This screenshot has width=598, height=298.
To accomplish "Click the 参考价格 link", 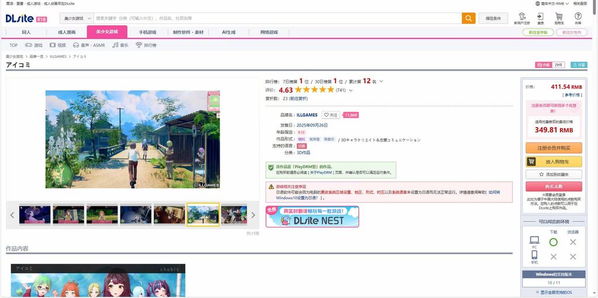I will [572, 94].
